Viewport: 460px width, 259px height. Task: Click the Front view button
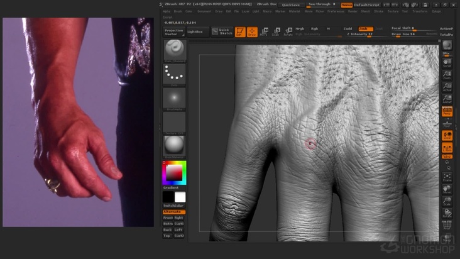pyautogui.click(x=168, y=218)
